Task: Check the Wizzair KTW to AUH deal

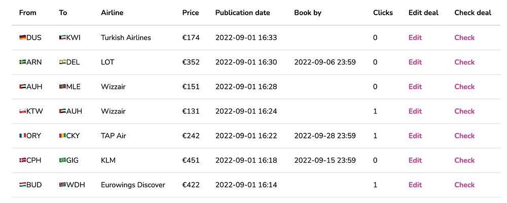Action: pyautogui.click(x=464, y=111)
